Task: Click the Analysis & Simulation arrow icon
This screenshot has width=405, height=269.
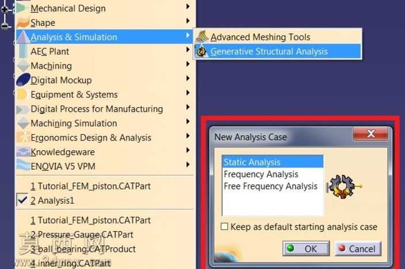Action: pos(23,37)
